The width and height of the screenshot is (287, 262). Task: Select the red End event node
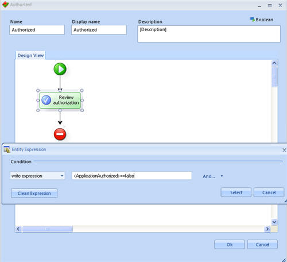pos(60,134)
